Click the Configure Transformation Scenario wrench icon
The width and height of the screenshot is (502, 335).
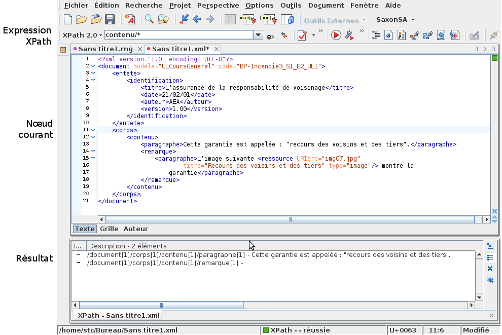coord(349,35)
